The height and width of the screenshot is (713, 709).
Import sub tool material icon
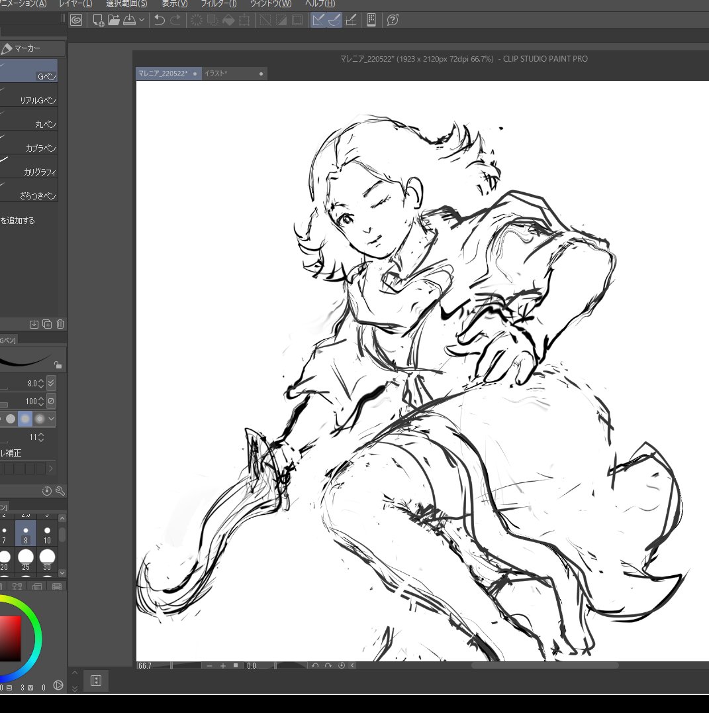click(34, 324)
